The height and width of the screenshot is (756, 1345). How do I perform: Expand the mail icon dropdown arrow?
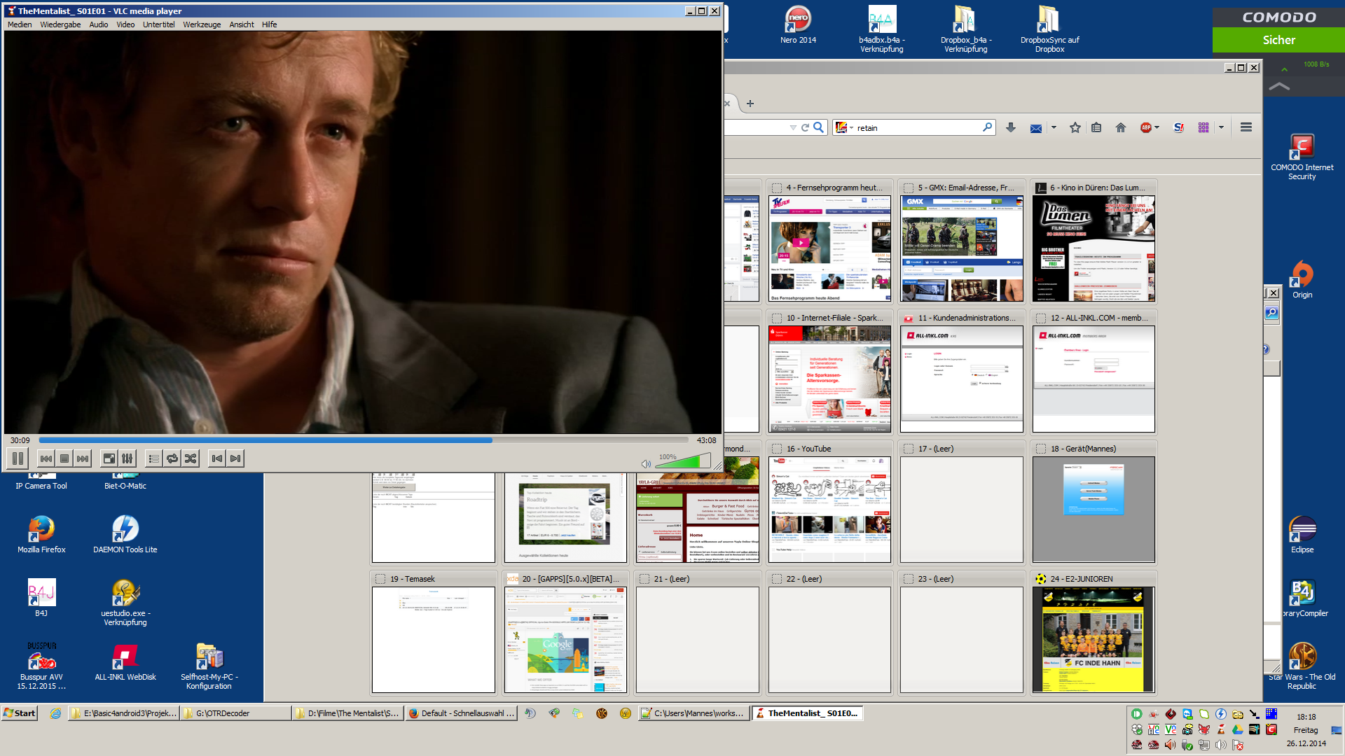coord(1054,127)
